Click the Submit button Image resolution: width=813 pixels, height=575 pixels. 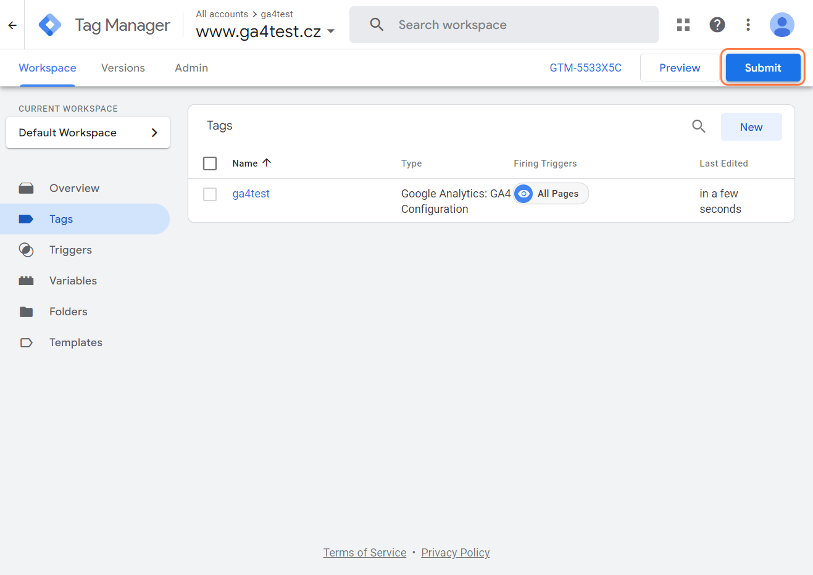click(763, 68)
